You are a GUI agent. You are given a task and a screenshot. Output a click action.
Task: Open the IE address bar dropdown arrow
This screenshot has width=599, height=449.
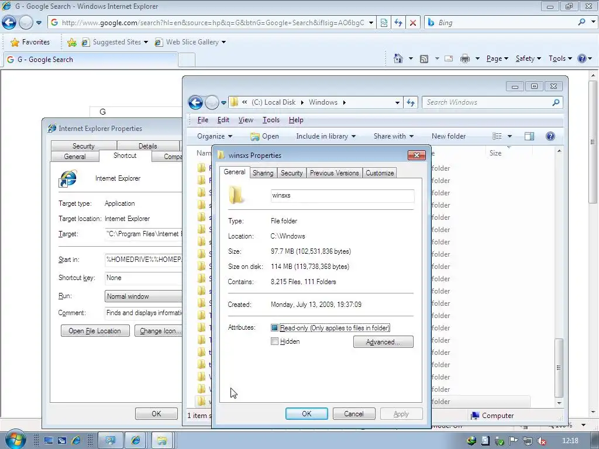click(371, 23)
